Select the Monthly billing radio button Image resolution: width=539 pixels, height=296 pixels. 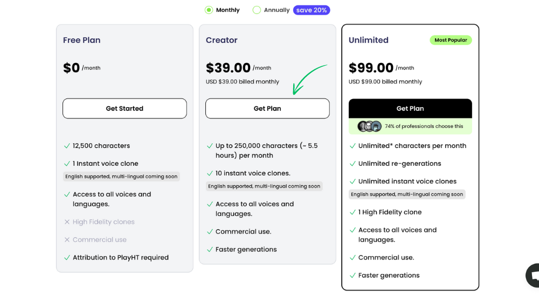pyautogui.click(x=209, y=10)
